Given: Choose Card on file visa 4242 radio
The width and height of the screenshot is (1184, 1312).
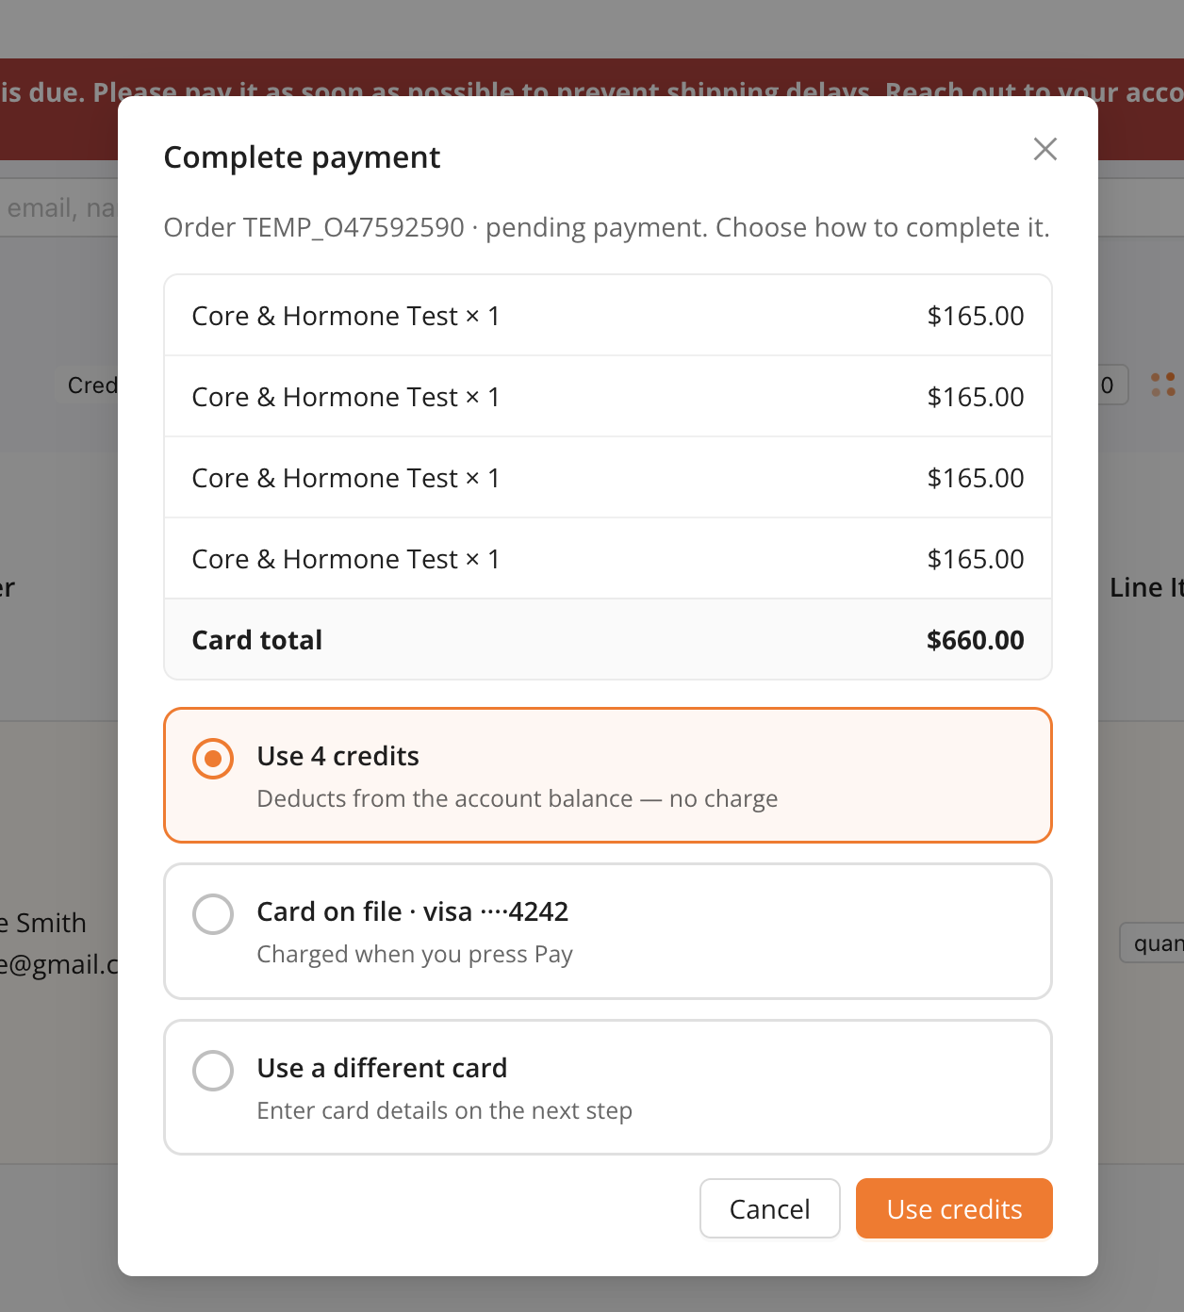Looking at the screenshot, I should 213,914.
